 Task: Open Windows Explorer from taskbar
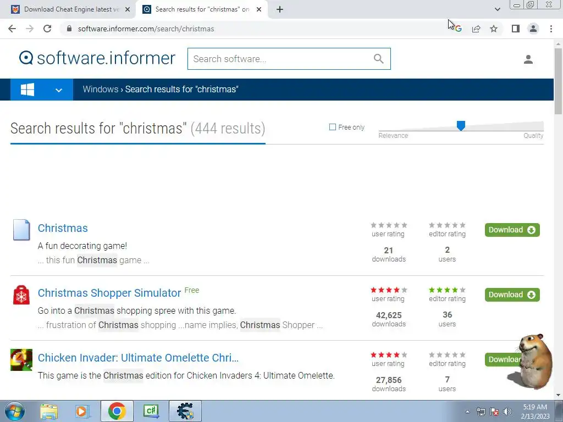pos(49,411)
